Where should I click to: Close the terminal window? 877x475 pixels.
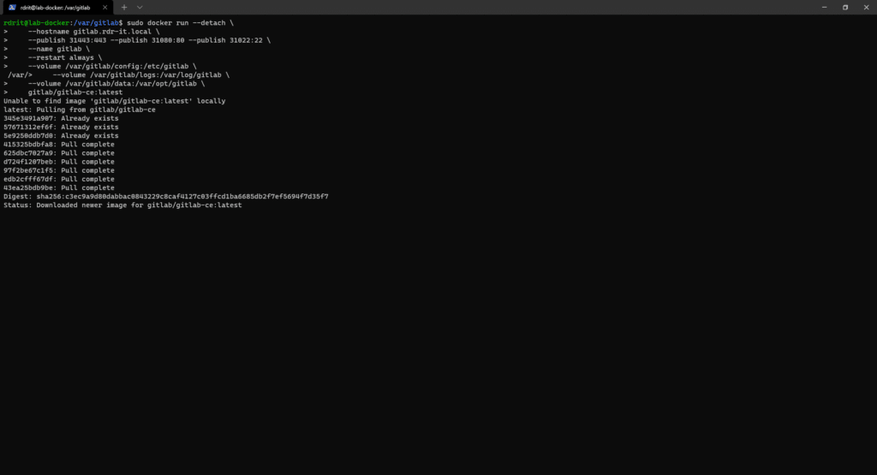point(867,7)
